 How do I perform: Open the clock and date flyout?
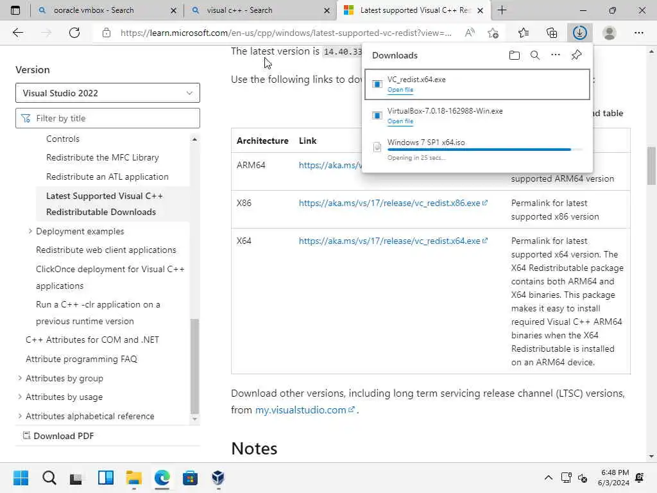[x=613, y=478]
